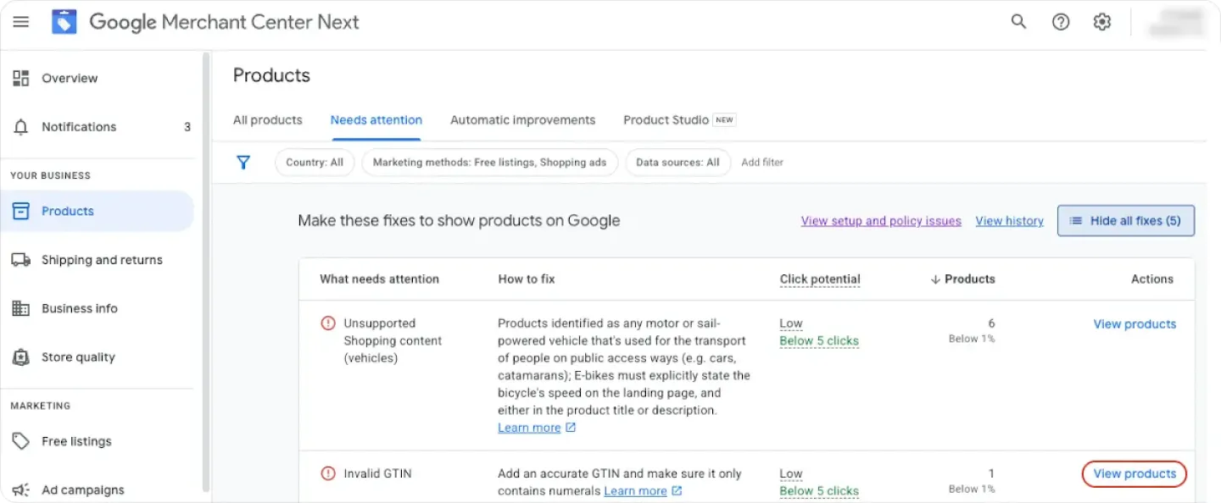
Task: Open View setup and policy issues link
Action: 881,221
